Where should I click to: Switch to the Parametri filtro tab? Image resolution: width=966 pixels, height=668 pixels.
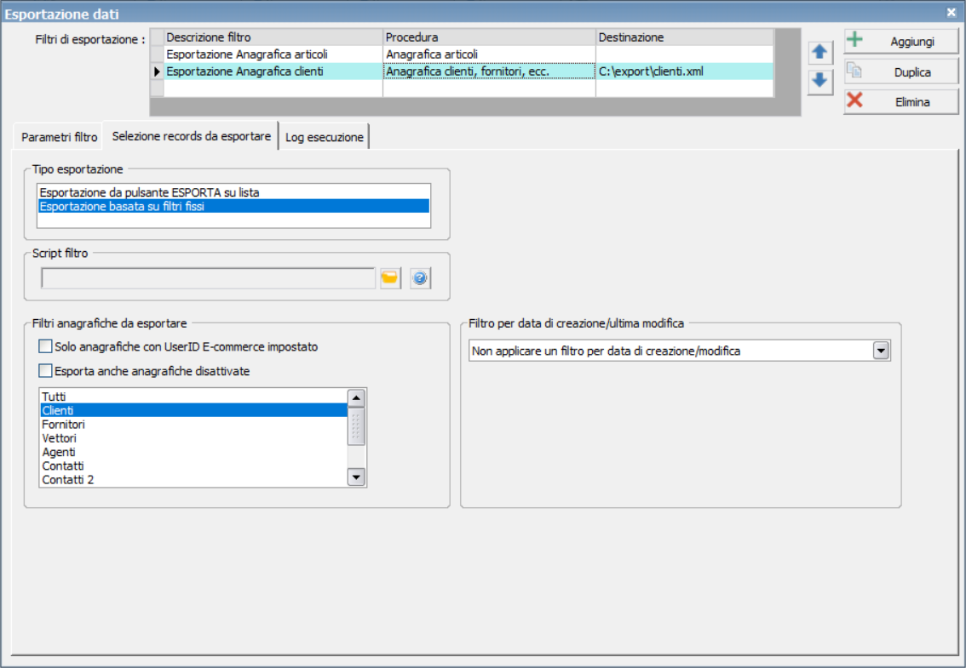coord(59,137)
